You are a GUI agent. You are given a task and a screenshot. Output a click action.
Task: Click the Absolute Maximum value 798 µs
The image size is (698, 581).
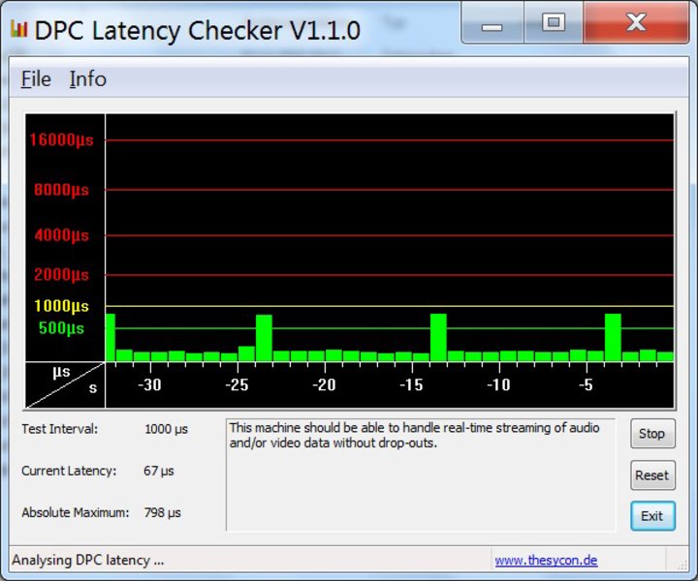pos(162,512)
